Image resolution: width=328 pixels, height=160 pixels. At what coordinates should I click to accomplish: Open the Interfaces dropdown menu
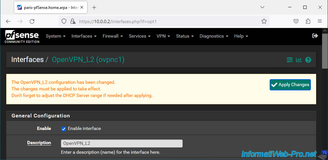click(84, 36)
